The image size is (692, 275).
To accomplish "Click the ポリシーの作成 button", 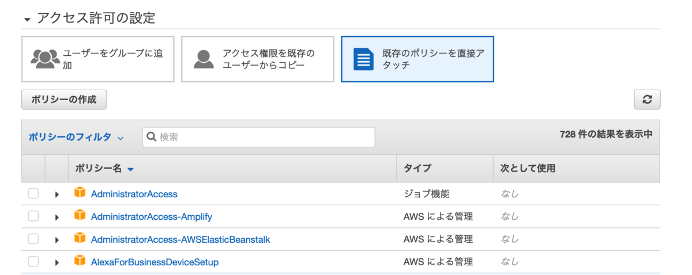I will point(64,100).
